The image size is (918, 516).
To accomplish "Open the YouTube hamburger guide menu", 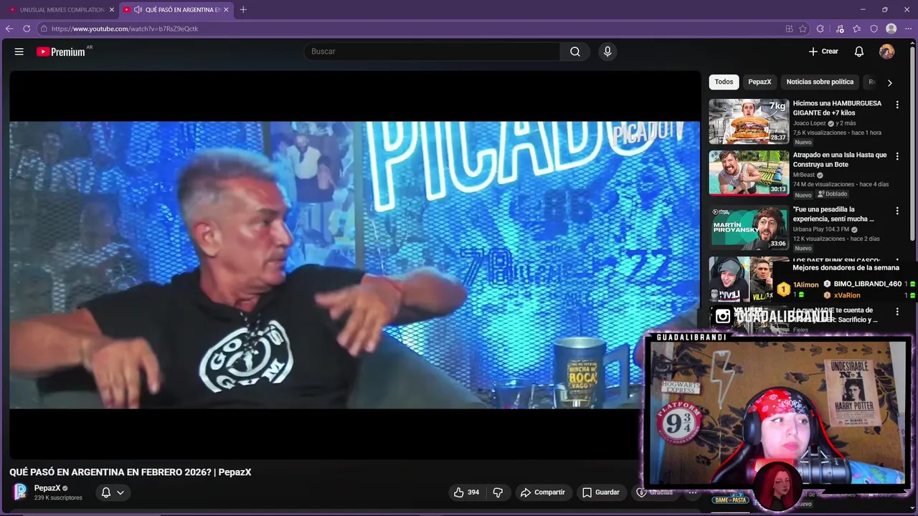I will [x=19, y=52].
